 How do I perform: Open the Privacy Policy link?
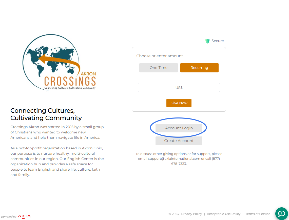tap(191, 214)
